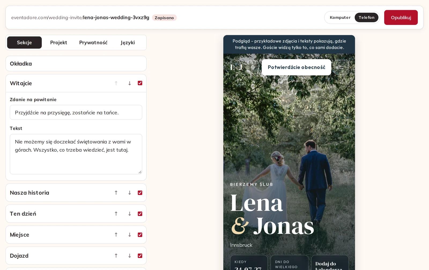Click Dodaj do kalendarza card
The height and width of the screenshot is (270, 429).
(x=330, y=263)
